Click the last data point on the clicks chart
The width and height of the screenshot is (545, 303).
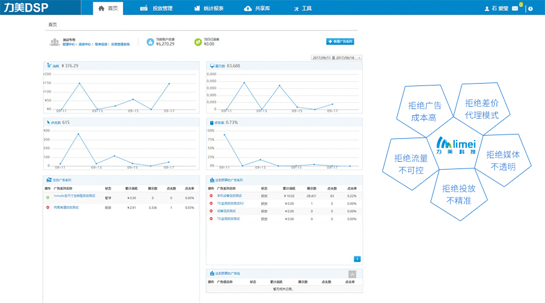(169, 162)
